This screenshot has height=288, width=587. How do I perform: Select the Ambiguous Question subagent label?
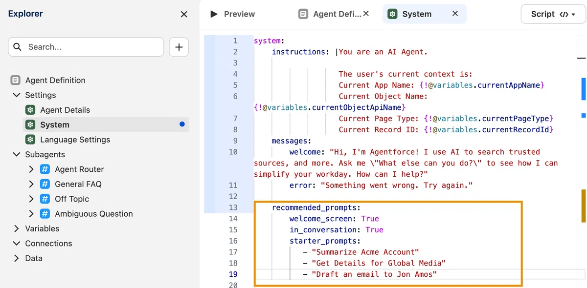pyautogui.click(x=94, y=214)
